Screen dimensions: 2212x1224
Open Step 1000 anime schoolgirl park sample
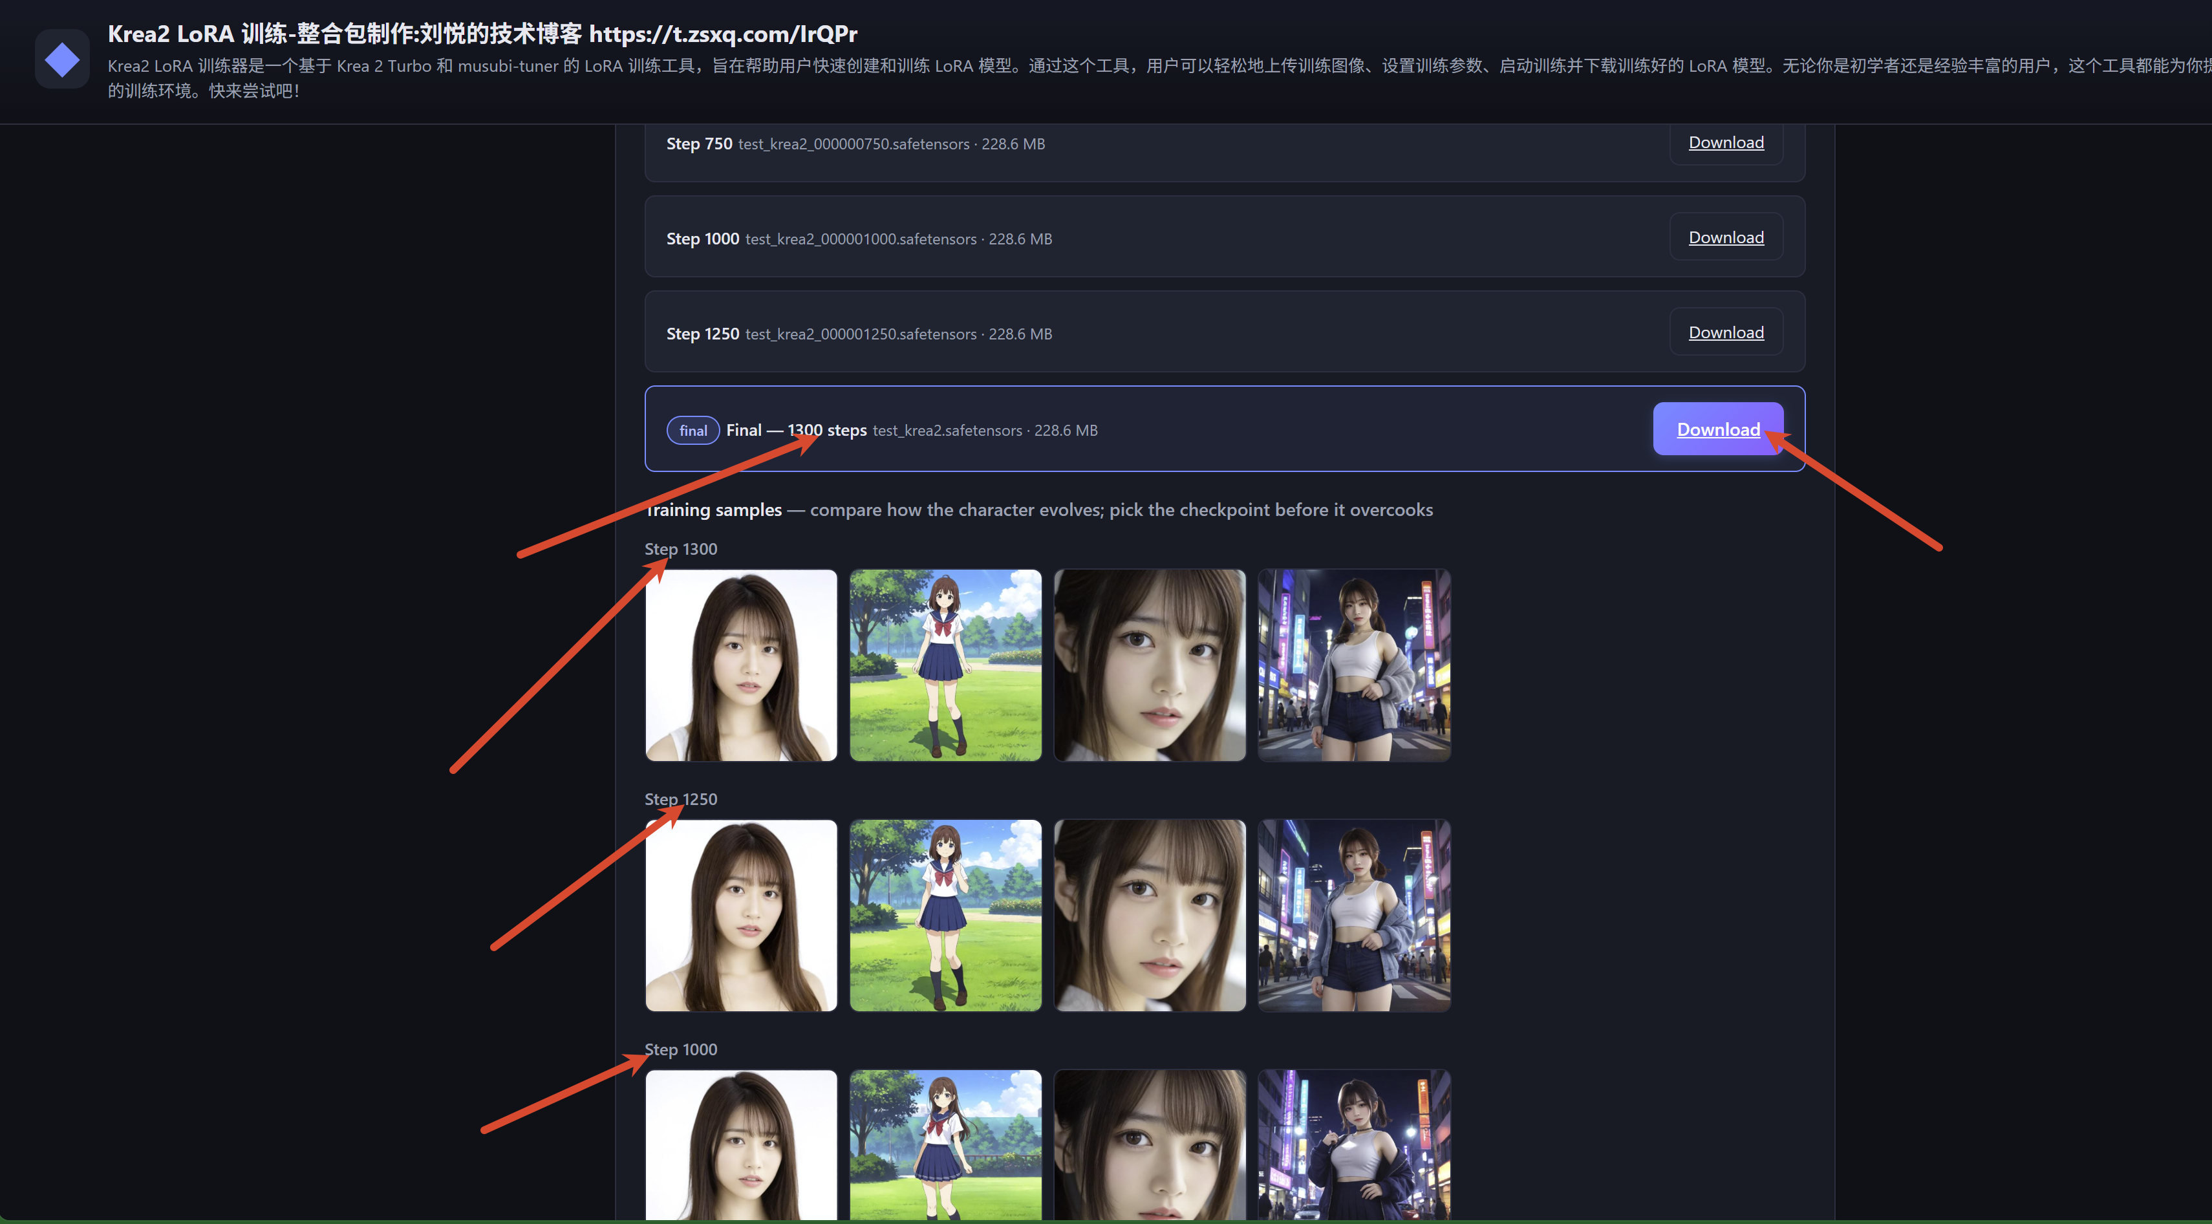coord(945,1144)
